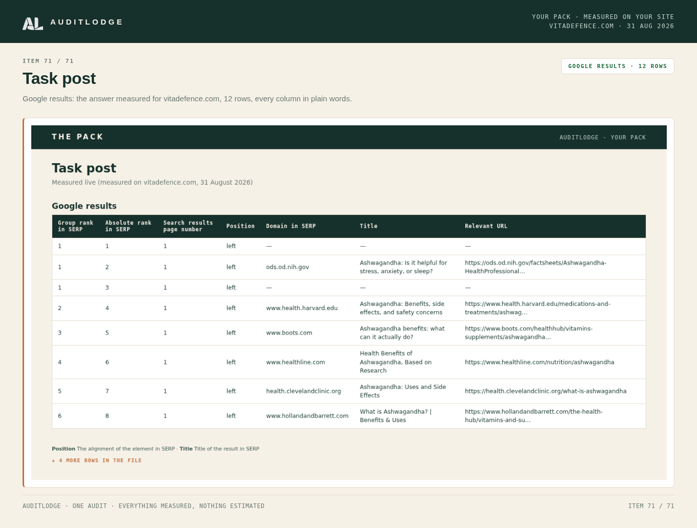The height and width of the screenshot is (528, 697).
Task: Click the AuditLodge AL logo icon
Action: coord(33,24)
